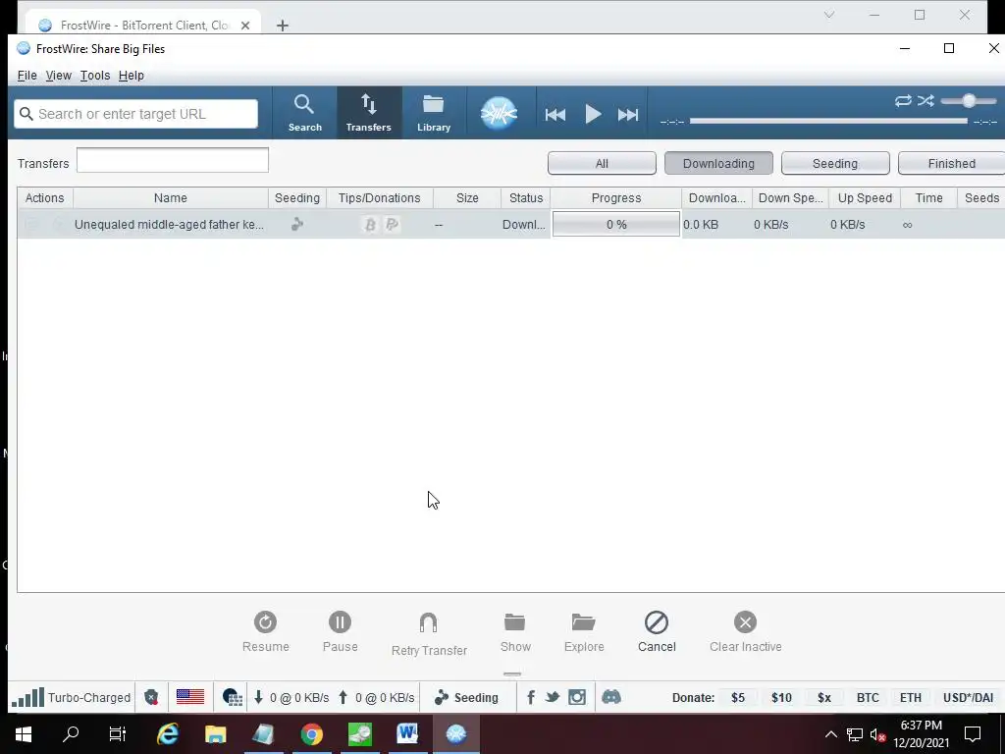
Task: Open the Search tab in toolbar
Action: pyautogui.click(x=304, y=113)
